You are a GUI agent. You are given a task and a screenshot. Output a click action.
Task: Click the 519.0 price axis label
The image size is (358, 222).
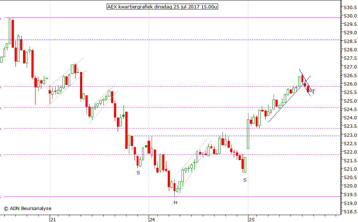point(350,203)
